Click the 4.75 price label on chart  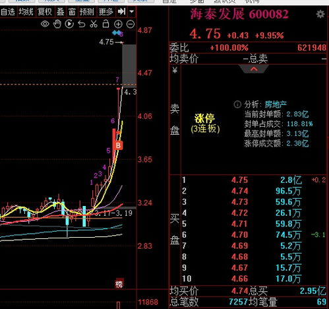tap(106, 42)
